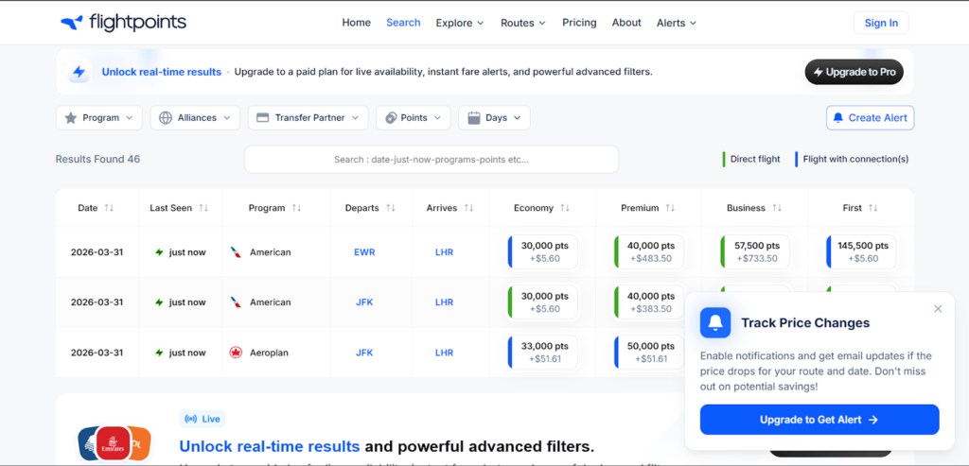Click the American Airlines logo in JFK row
Screen dimensions: 969x466
coord(236,302)
